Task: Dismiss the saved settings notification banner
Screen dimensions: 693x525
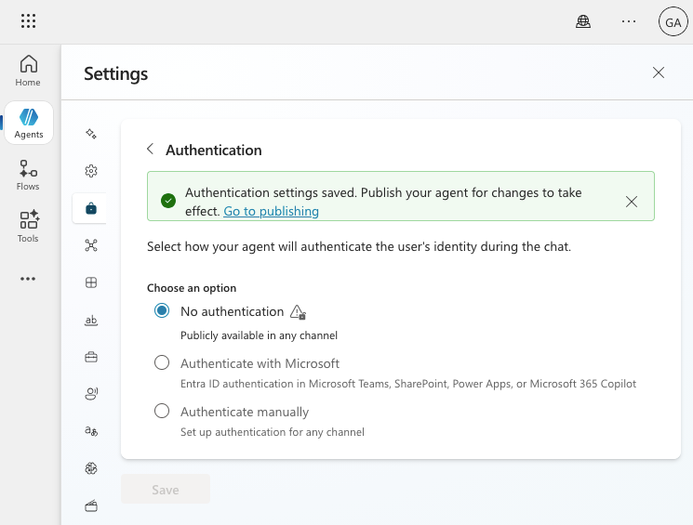Action: click(x=632, y=202)
